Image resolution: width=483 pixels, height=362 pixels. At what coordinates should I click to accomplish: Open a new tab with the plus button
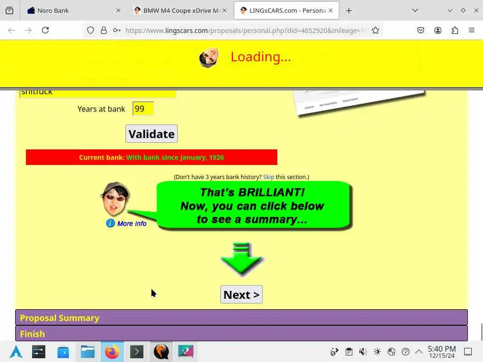pos(349,11)
